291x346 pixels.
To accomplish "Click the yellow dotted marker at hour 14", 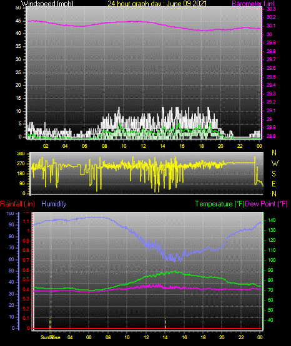I will coord(165,324).
